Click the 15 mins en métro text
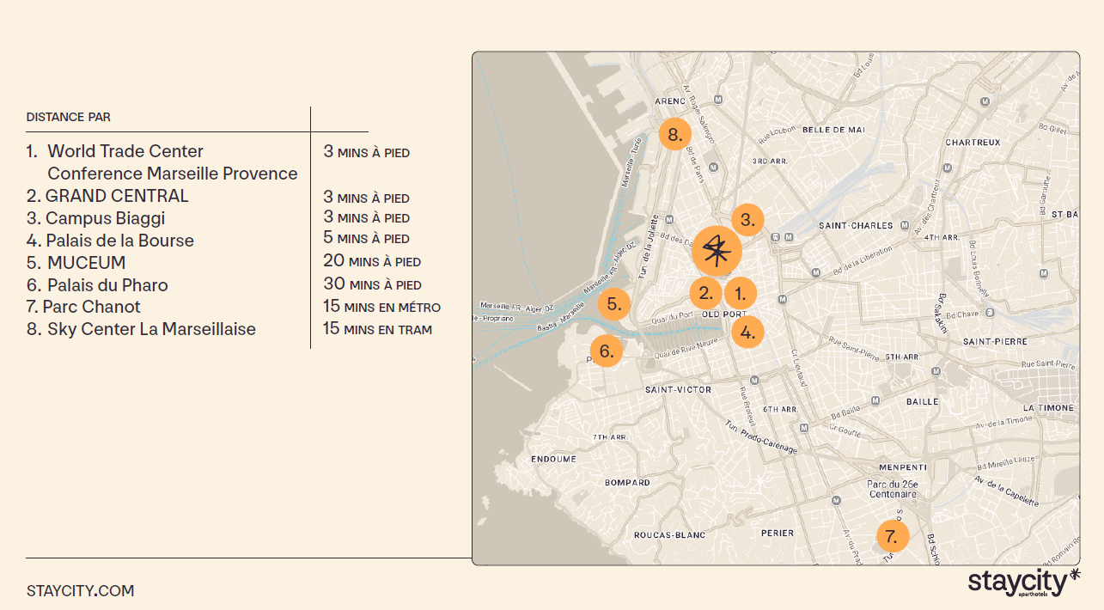 pos(381,307)
